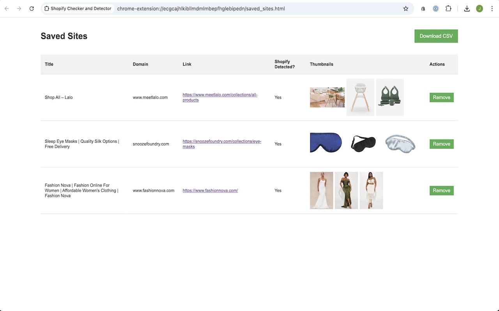Visit the fashionnova.com homepage link

(210, 190)
